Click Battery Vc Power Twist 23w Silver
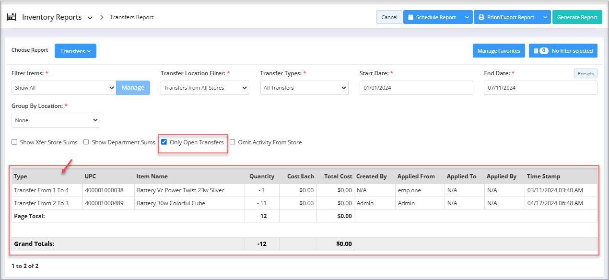Screen dimensions: 609x280 pyautogui.click(x=180, y=190)
